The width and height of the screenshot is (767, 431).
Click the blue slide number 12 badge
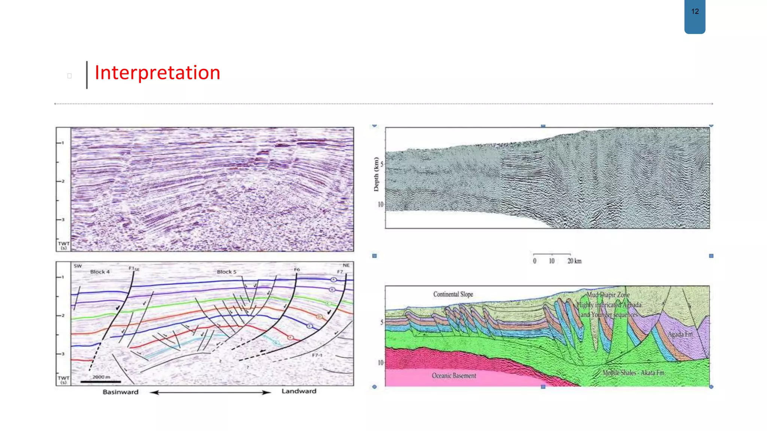[695, 16]
